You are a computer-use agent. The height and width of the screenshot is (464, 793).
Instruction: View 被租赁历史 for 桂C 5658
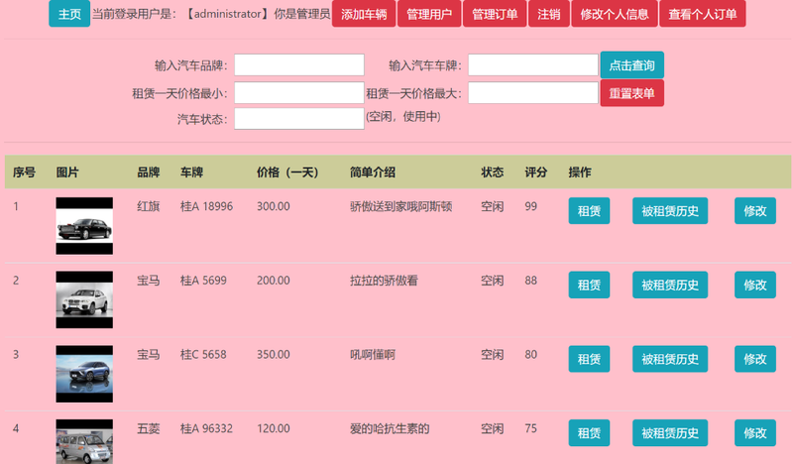(x=670, y=359)
